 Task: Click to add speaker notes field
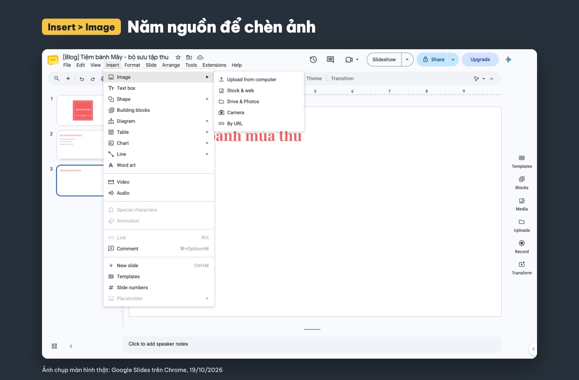pyautogui.click(x=312, y=345)
